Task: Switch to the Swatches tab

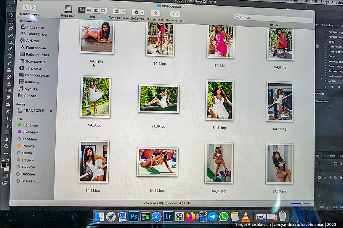Action: pos(327,25)
